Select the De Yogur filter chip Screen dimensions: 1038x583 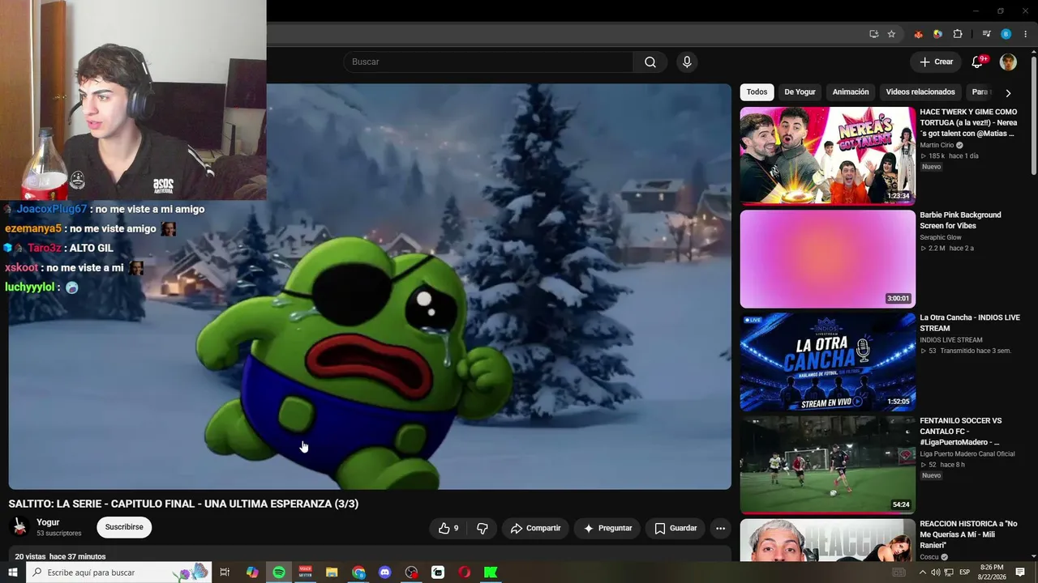[800, 92]
